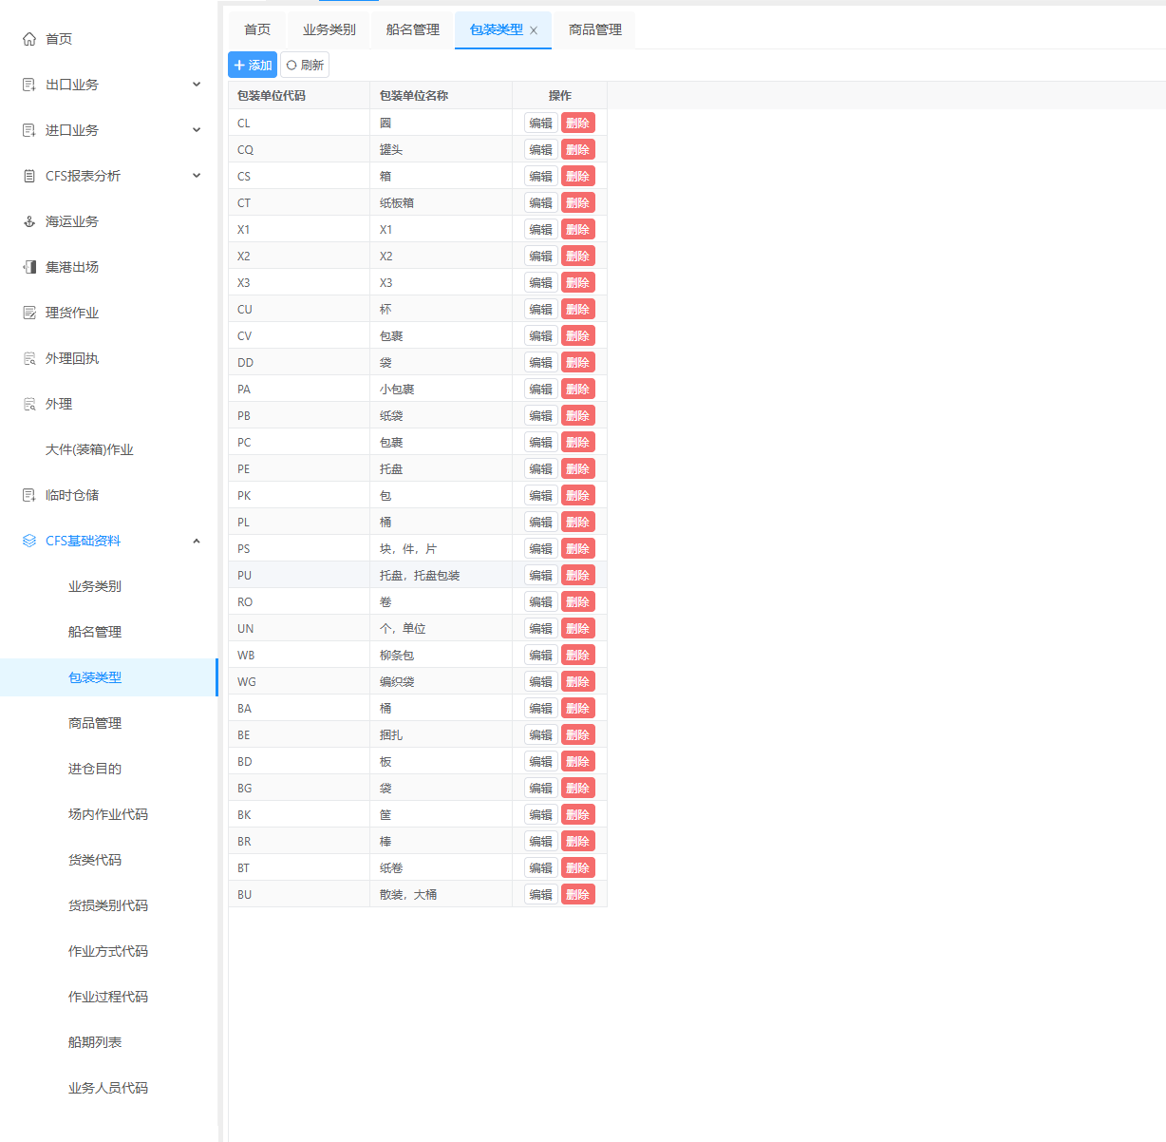Click the home icon beside 首页 in sidebar
The height and width of the screenshot is (1142, 1166).
click(29, 39)
